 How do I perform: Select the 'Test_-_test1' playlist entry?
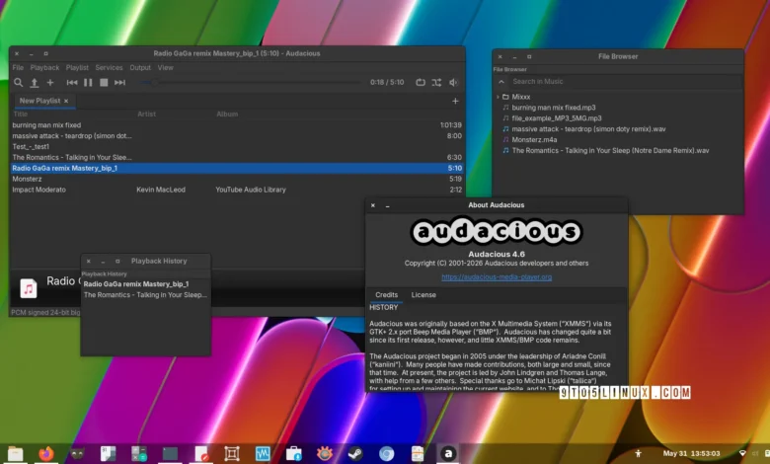[237, 147]
